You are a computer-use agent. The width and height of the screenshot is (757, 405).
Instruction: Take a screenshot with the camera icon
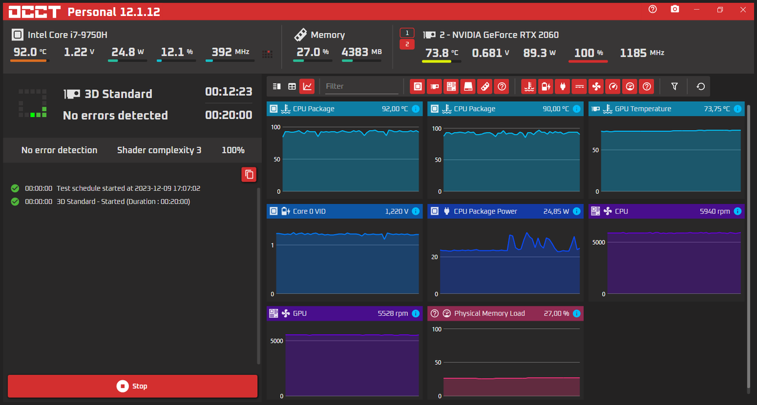(675, 9)
